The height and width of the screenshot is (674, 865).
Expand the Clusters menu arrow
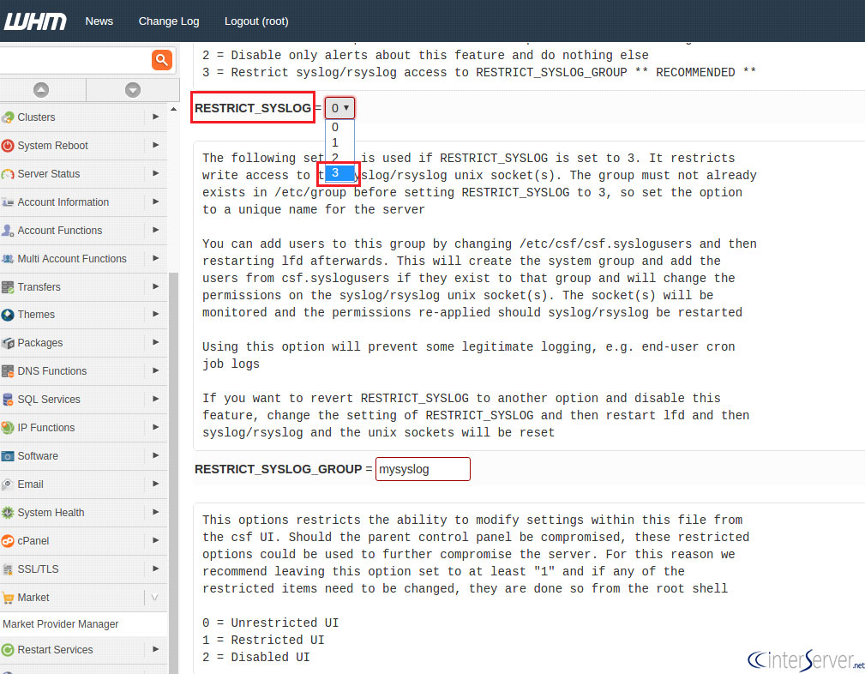tap(155, 117)
